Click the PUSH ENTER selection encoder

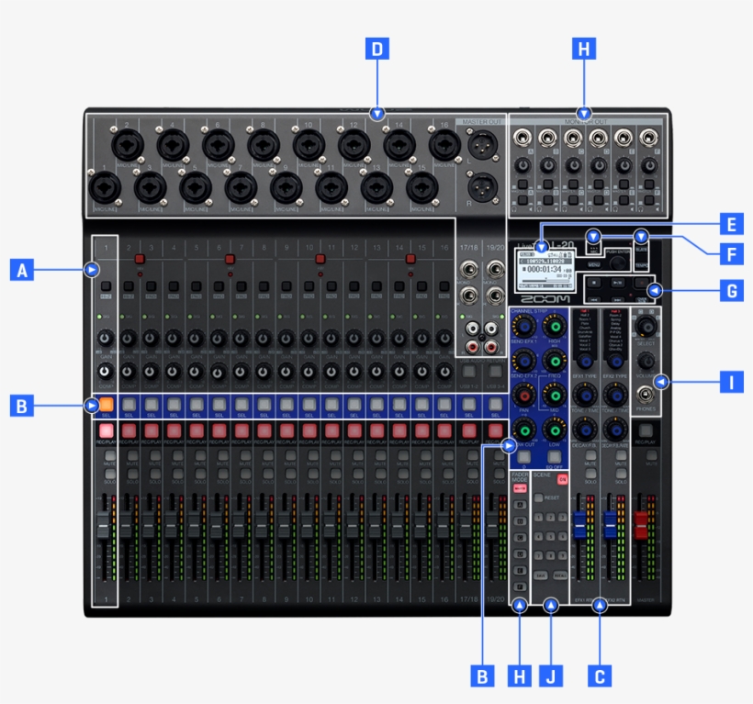[x=618, y=263]
